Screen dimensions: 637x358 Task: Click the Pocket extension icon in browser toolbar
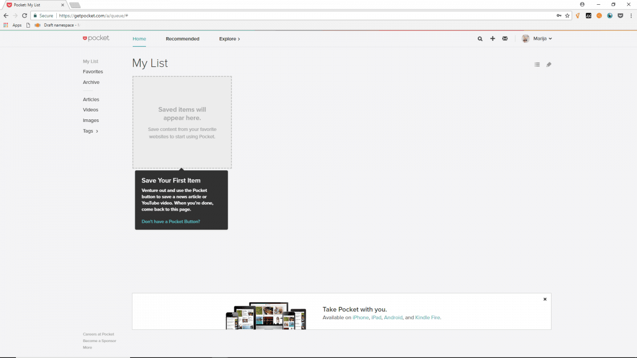point(620,16)
